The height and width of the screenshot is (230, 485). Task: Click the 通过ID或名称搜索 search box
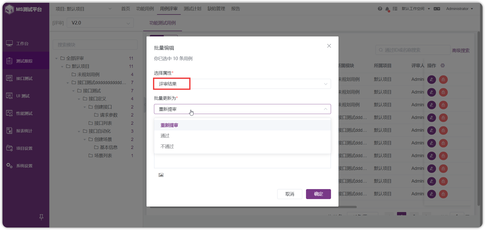(413, 50)
